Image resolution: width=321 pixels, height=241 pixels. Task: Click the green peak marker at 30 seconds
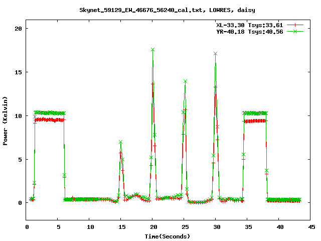[x=215, y=54]
